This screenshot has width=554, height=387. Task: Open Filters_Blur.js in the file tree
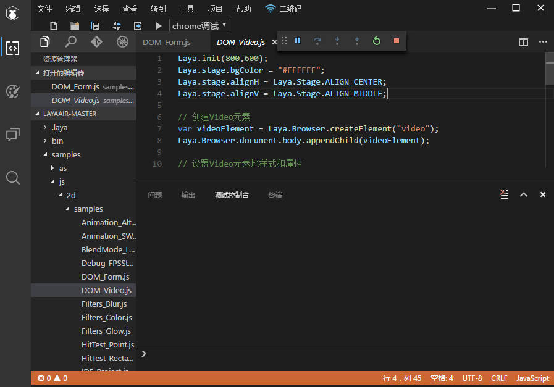104,304
